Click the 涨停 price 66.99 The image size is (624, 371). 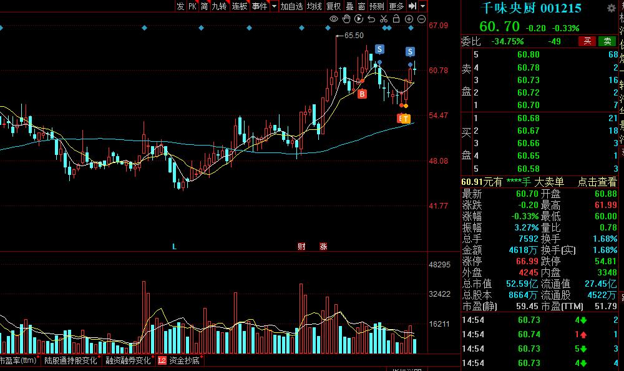click(527, 262)
